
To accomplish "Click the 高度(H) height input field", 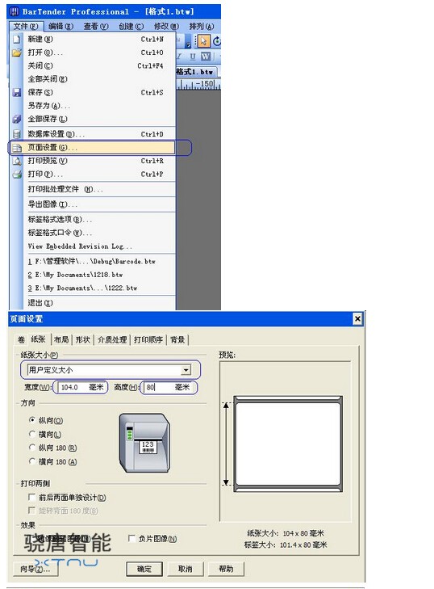I will [168, 387].
